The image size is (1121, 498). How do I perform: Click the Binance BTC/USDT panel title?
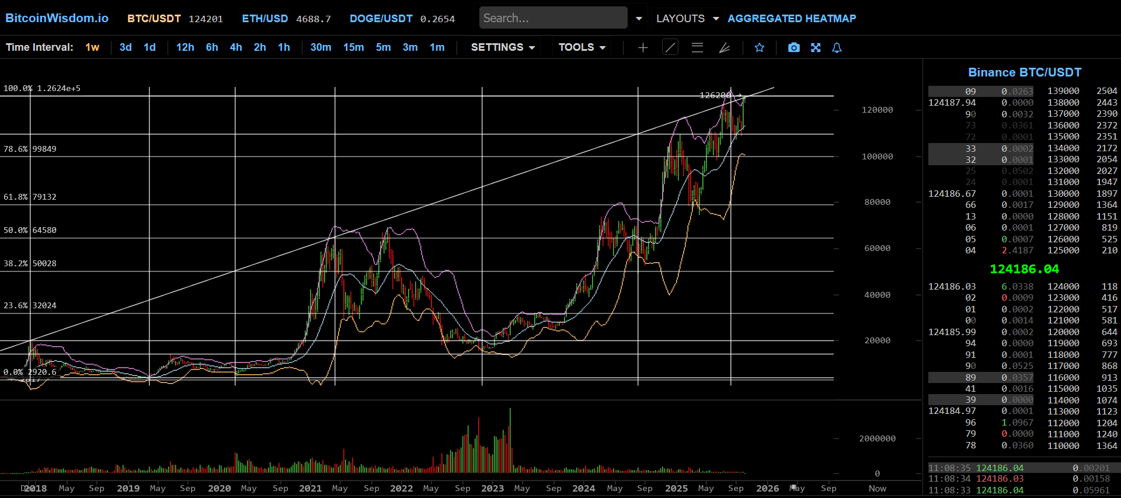1025,72
